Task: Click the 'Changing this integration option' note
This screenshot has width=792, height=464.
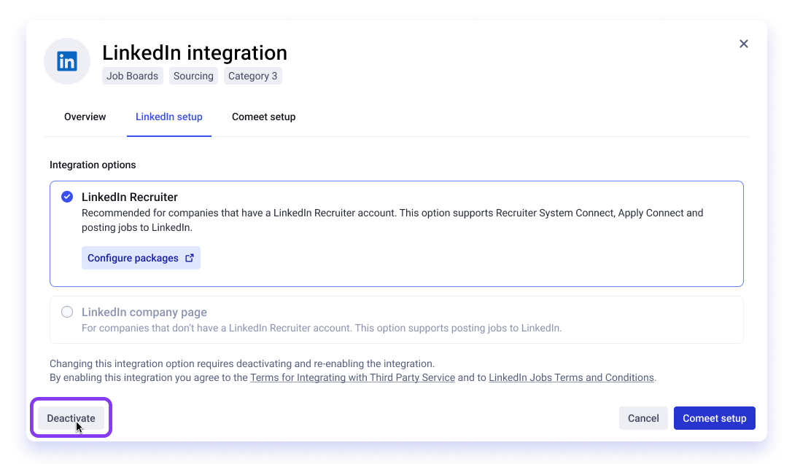Action: click(x=242, y=363)
